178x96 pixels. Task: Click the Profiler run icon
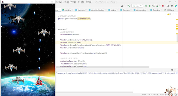coord(157,6)
